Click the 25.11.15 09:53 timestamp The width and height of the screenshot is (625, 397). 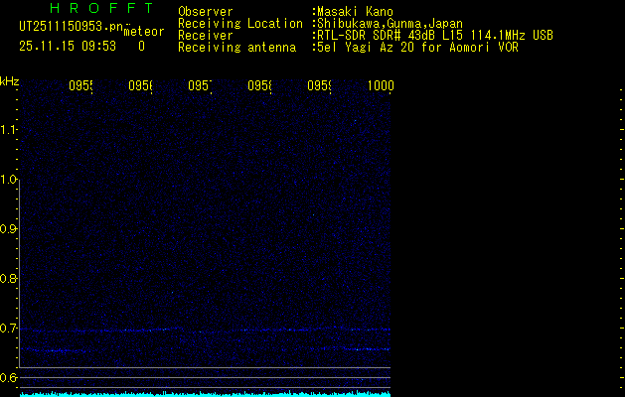click(x=68, y=46)
